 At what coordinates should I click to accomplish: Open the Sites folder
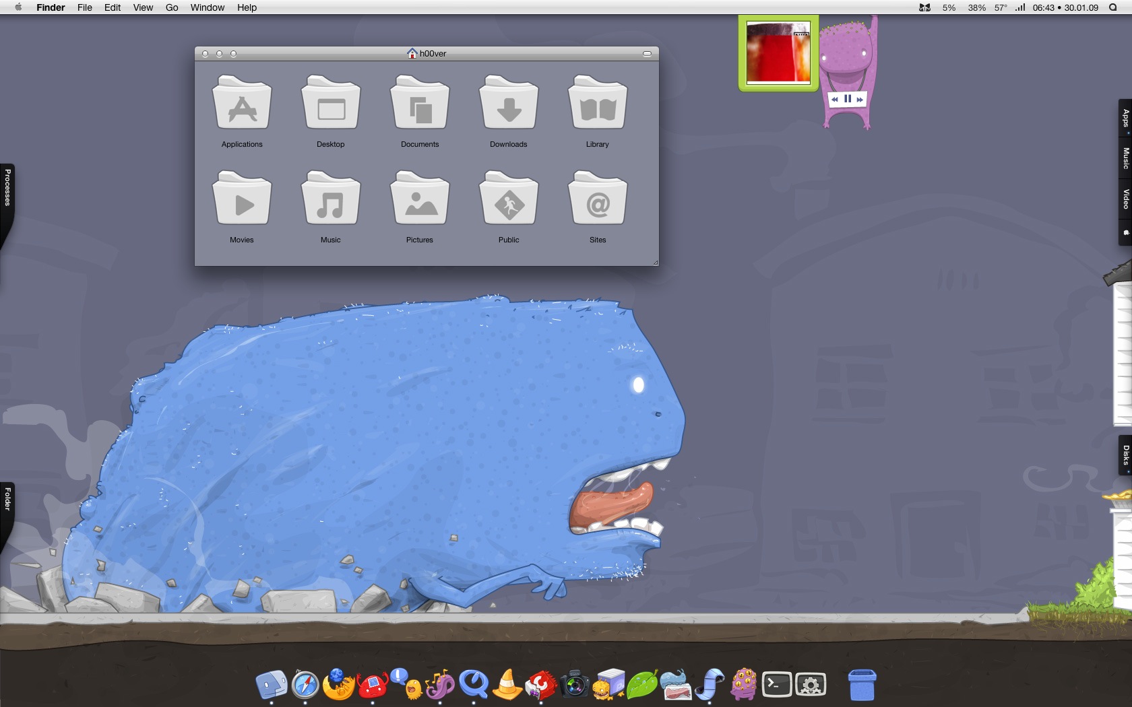click(598, 199)
